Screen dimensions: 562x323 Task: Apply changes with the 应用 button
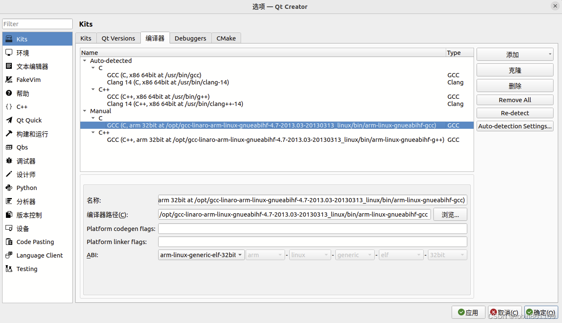coord(468,312)
